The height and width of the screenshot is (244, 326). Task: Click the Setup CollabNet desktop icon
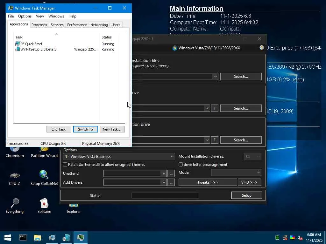(x=44, y=176)
